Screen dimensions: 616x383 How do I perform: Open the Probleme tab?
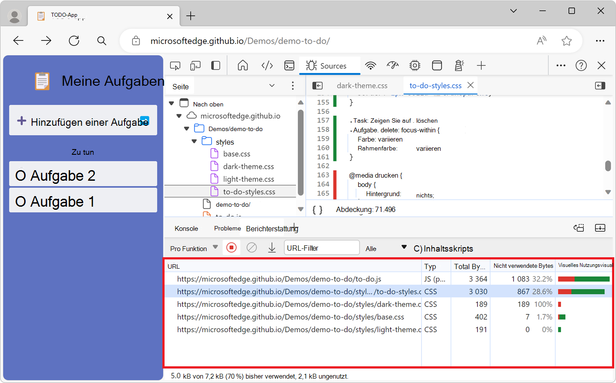coord(227,228)
